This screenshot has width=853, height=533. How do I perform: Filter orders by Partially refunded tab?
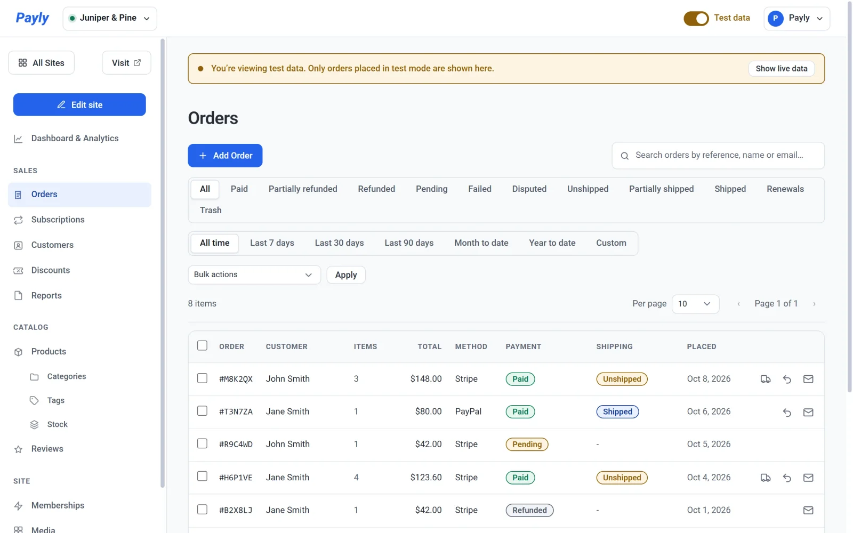click(303, 189)
